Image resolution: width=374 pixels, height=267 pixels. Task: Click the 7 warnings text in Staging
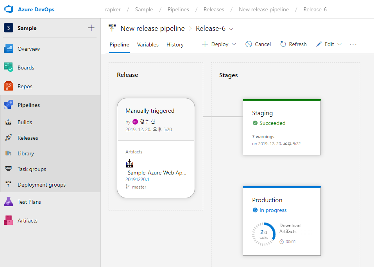(263, 137)
